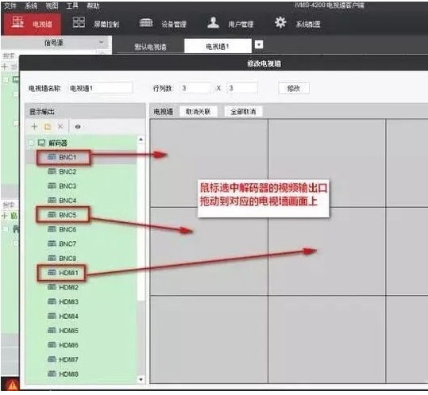Click the down arrow of decoder list scrollbar

point(141,379)
